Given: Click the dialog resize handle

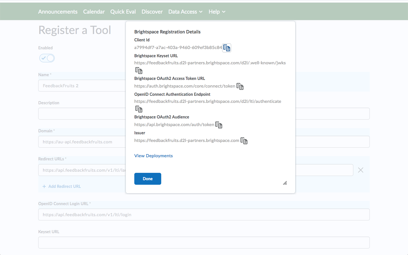Looking at the screenshot, I should tap(285, 183).
